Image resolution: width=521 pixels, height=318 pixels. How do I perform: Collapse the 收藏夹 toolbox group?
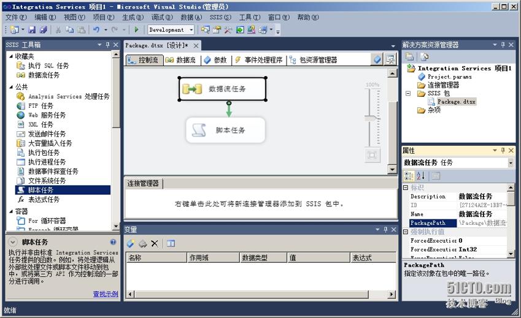coord(11,56)
